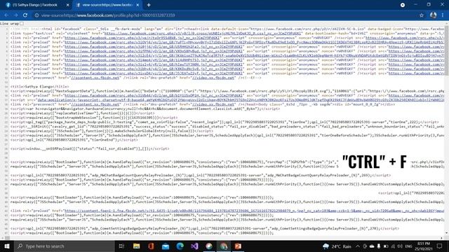The image size is (449, 252).
Task: Open the volume control in system tray
Action: pos(400,246)
